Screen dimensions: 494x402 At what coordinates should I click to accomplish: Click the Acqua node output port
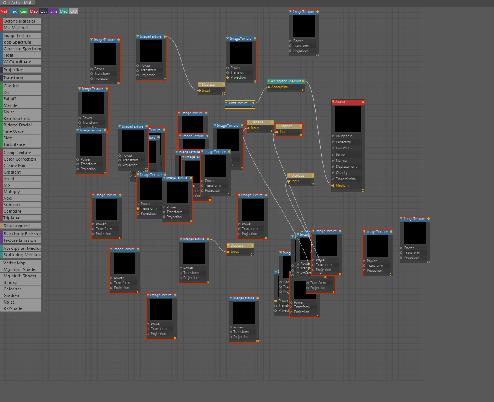(363, 102)
